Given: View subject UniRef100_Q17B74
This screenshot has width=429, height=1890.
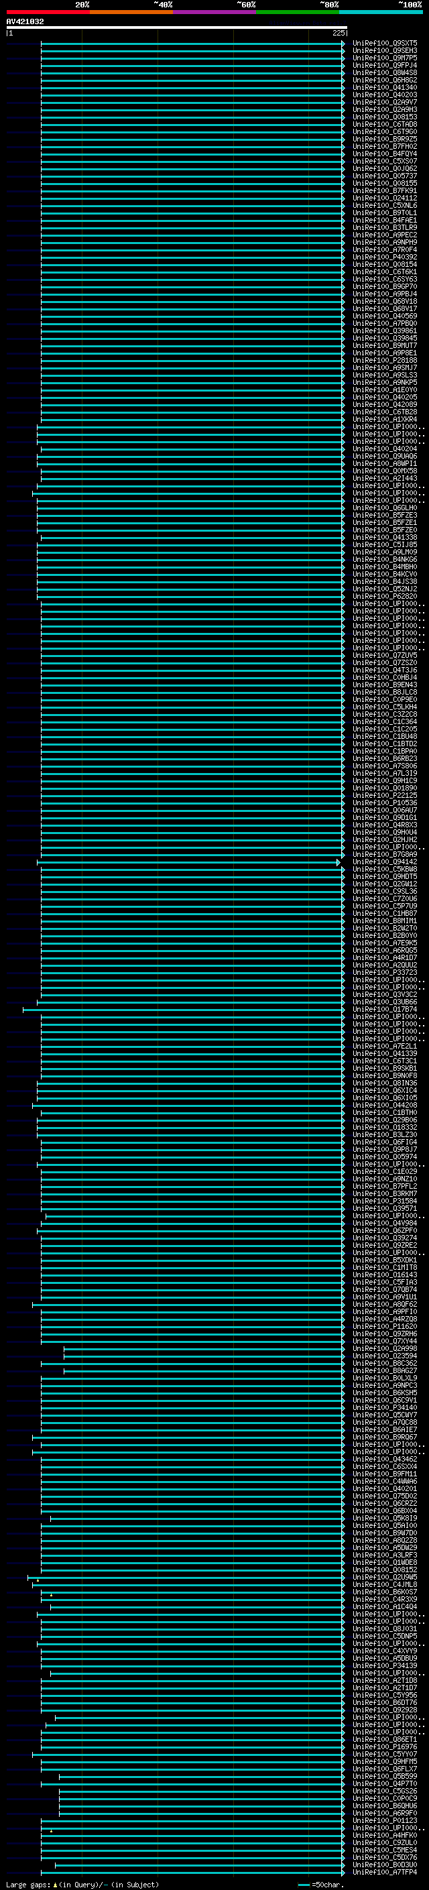Looking at the screenshot, I should 385,1010.
